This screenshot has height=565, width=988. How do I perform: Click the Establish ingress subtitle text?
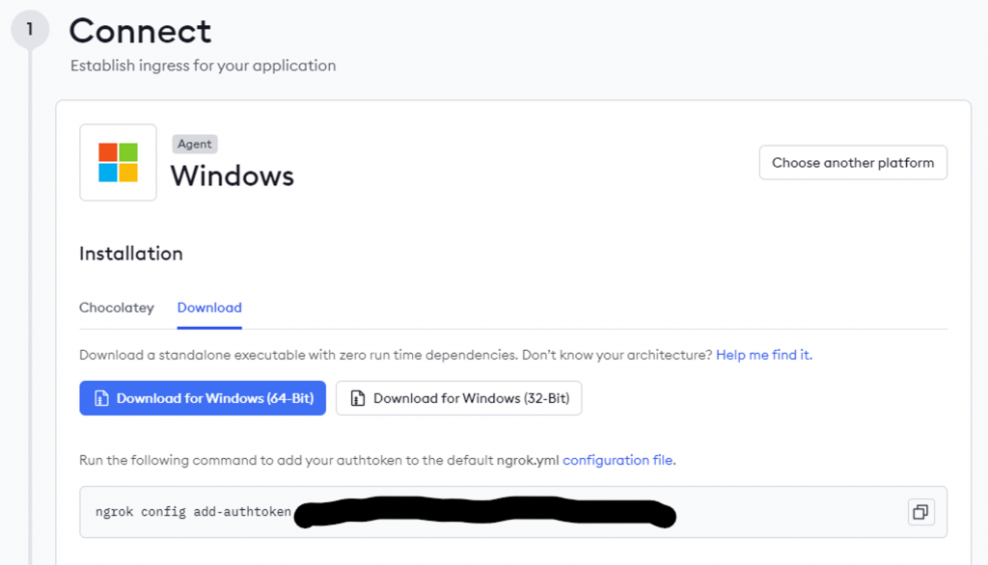pyautogui.click(x=203, y=66)
